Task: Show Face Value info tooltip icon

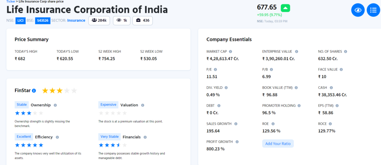Action: [x=341, y=69]
